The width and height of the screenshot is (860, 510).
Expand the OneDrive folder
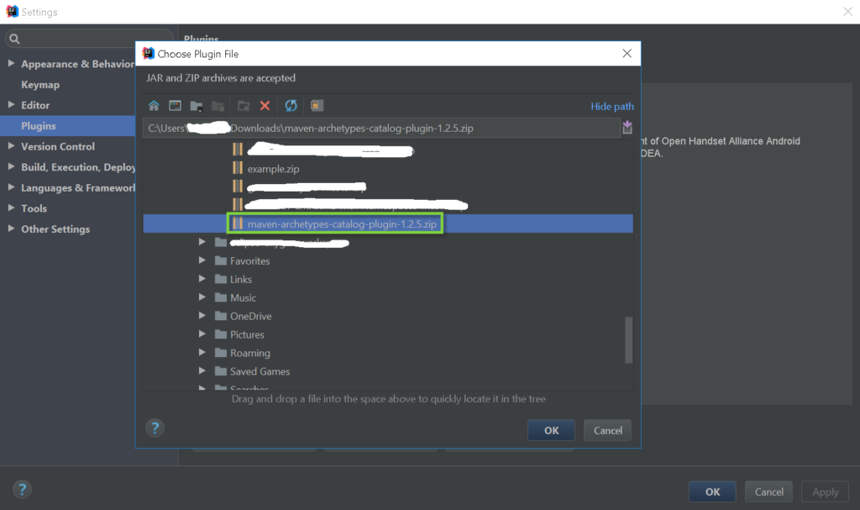tap(202, 316)
